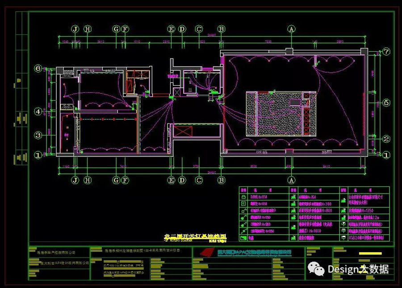Viewport: 402px width, 288px height.
Task: Click grid axis bubble 4 on left side
Action: pos(38,111)
